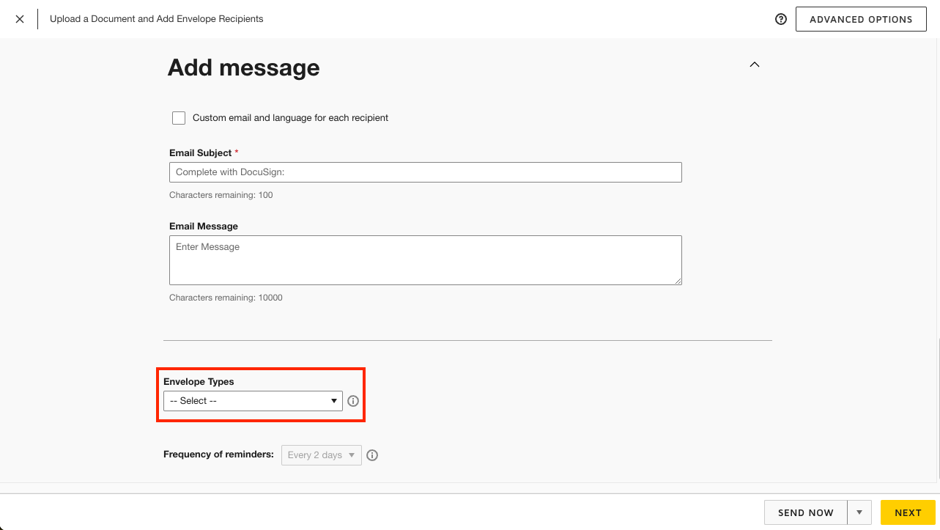
Task: Click the Email Message resize handle
Action: pos(678,281)
